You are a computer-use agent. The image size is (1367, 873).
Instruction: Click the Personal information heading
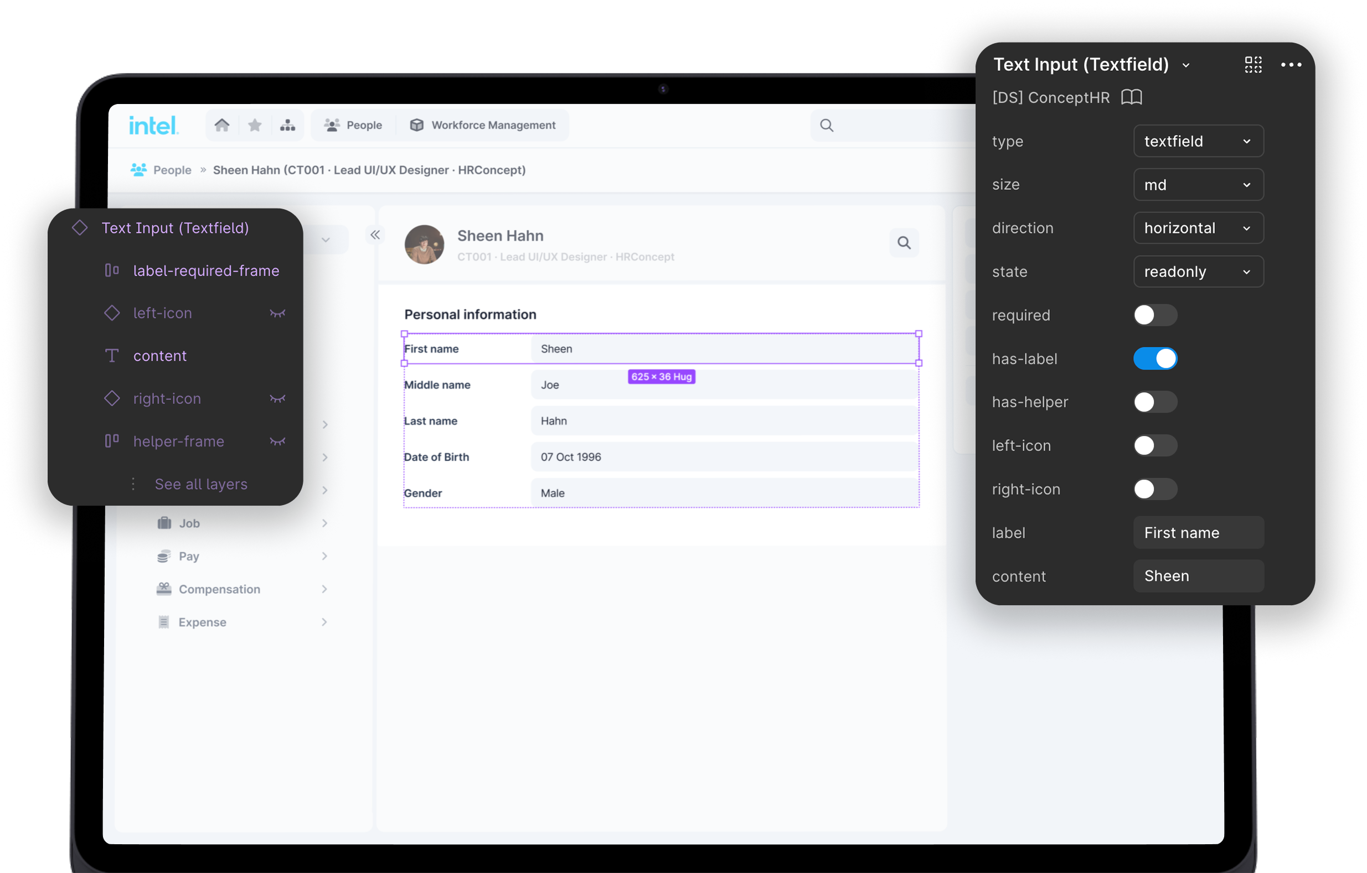coord(470,314)
